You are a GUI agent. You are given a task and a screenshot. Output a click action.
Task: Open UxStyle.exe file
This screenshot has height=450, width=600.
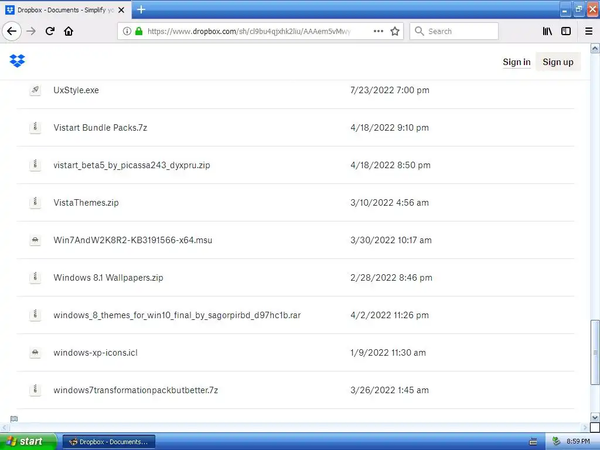pyautogui.click(x=76, y=90)
